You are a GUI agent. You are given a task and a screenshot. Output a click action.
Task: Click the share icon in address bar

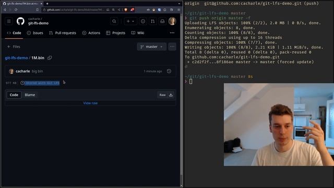coord(119,10)
